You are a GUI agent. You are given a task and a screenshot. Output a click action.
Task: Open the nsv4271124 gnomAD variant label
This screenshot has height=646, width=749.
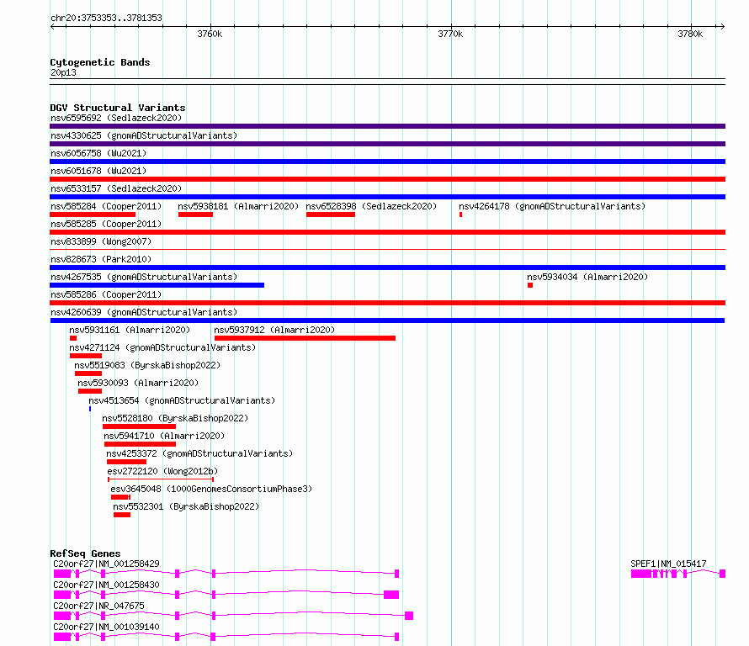(x=162, y=347)
